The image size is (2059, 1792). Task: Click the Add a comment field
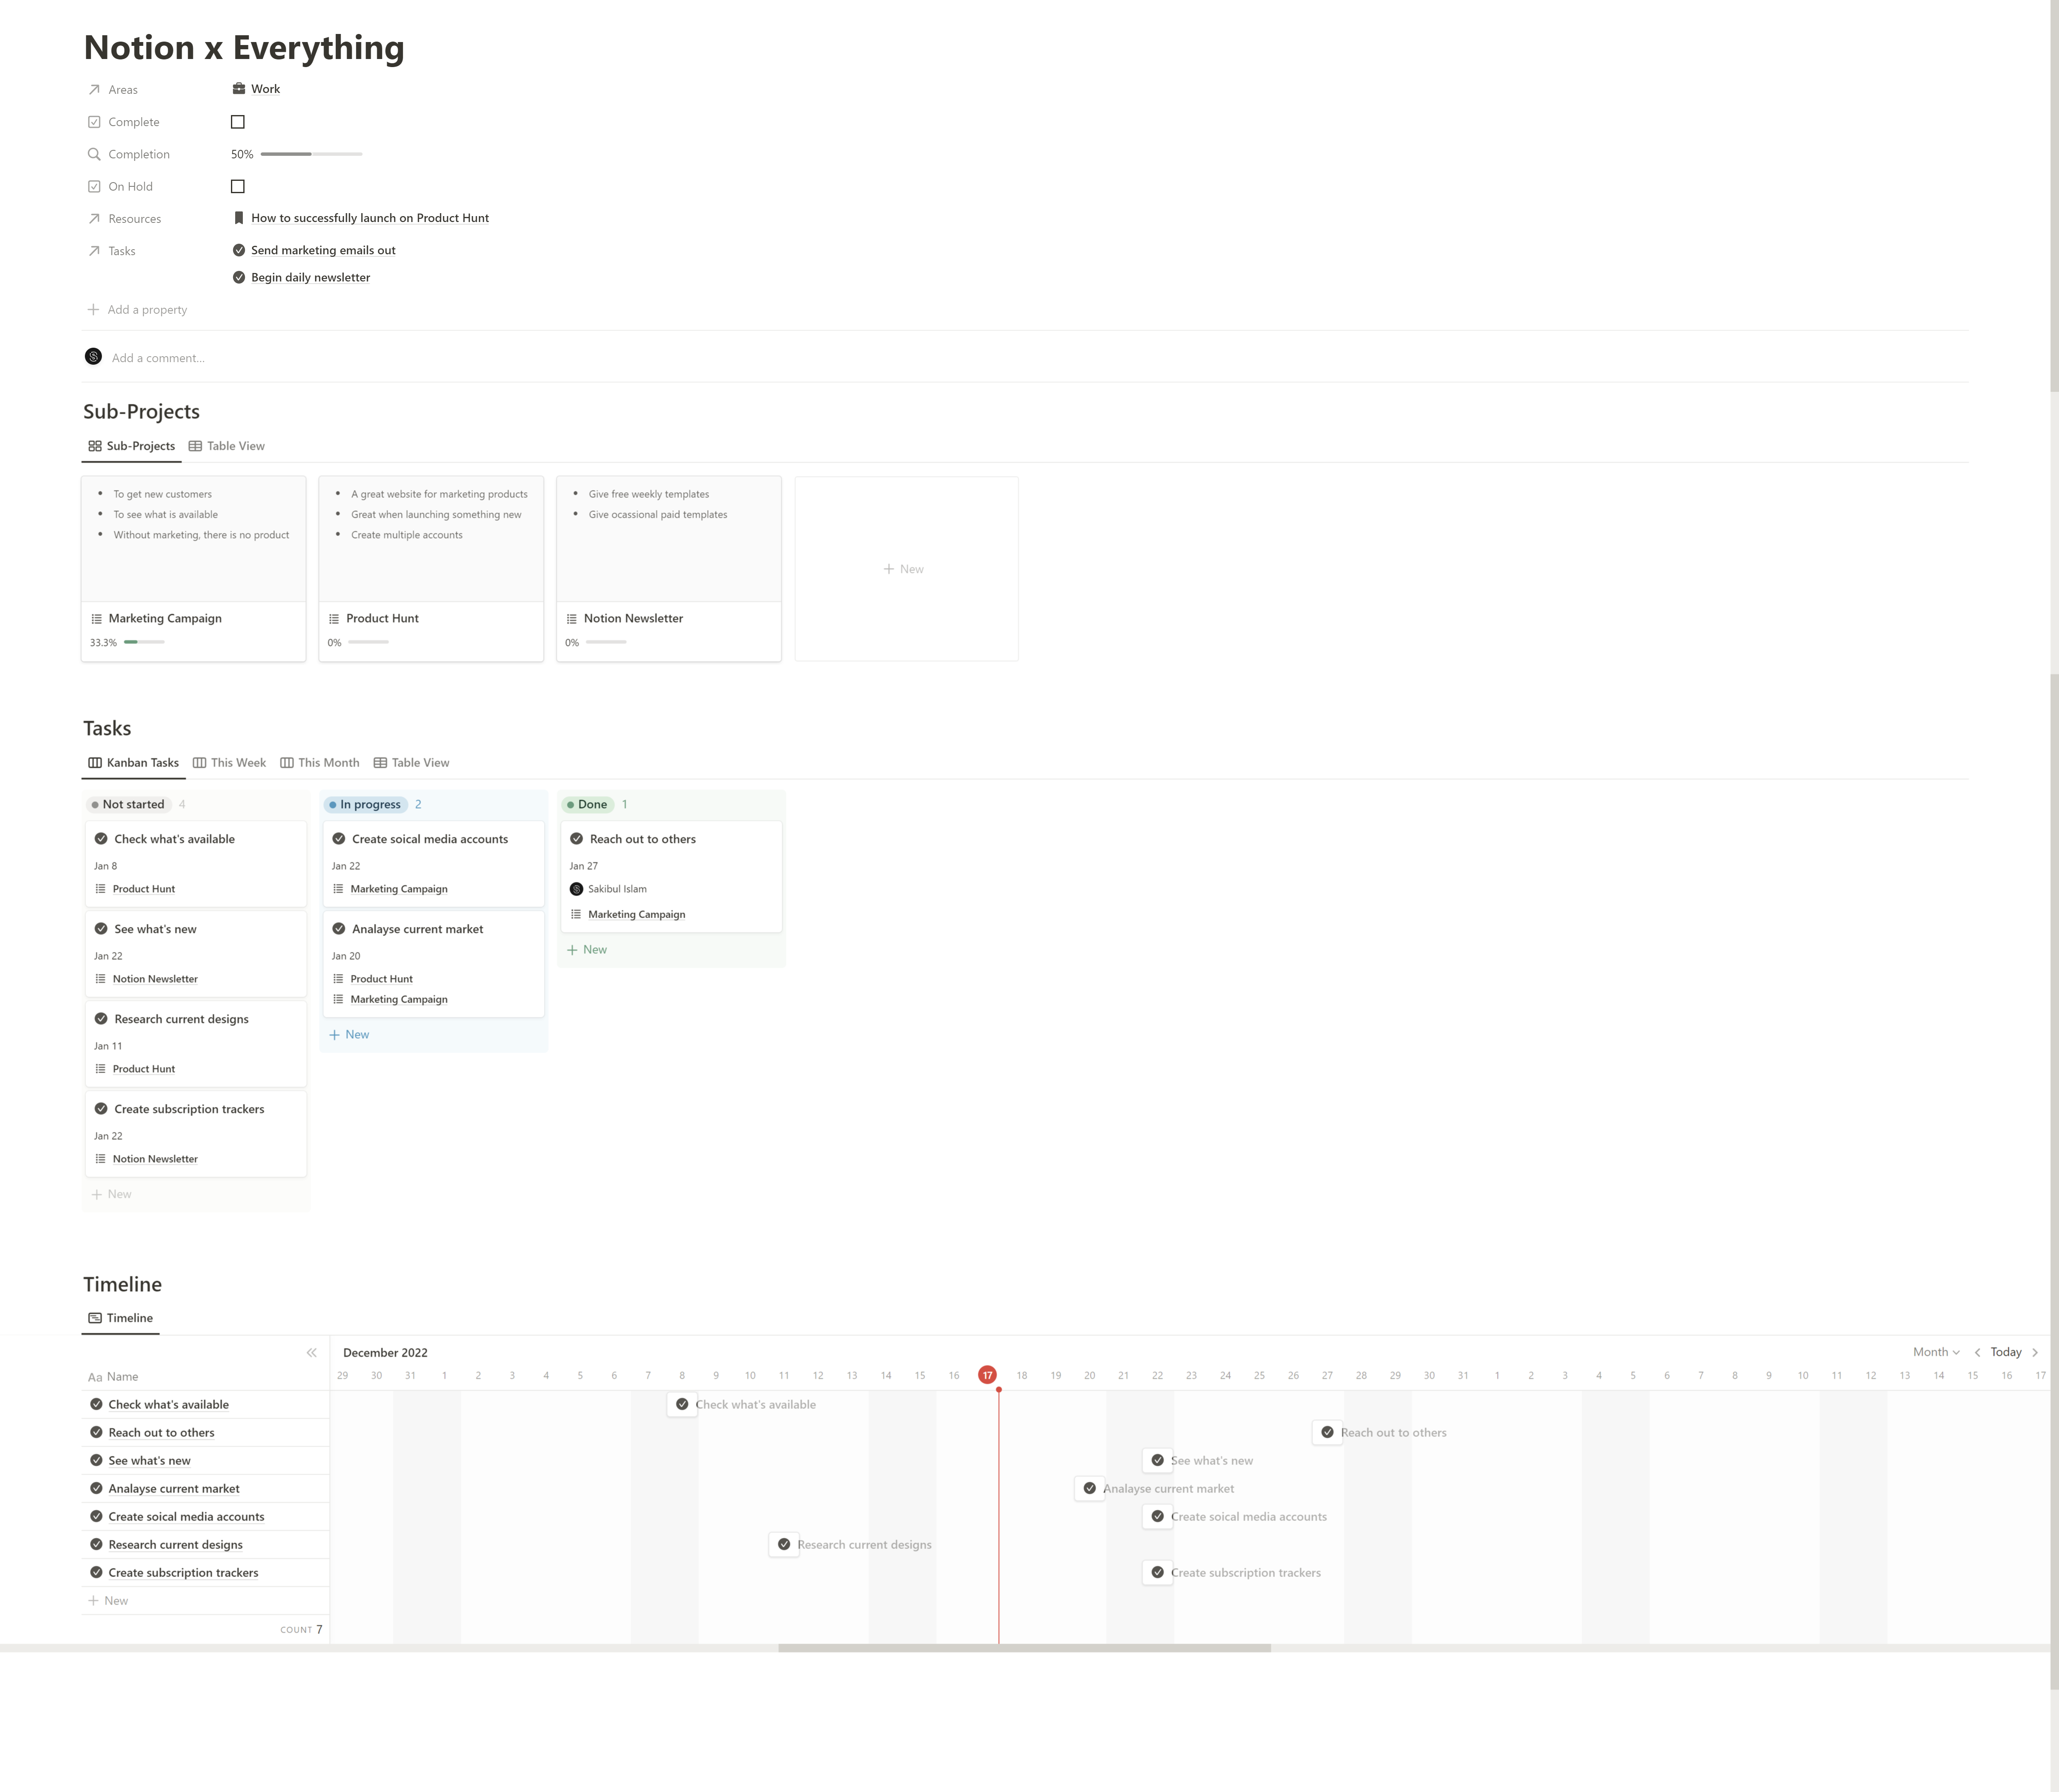pos(158,358)
